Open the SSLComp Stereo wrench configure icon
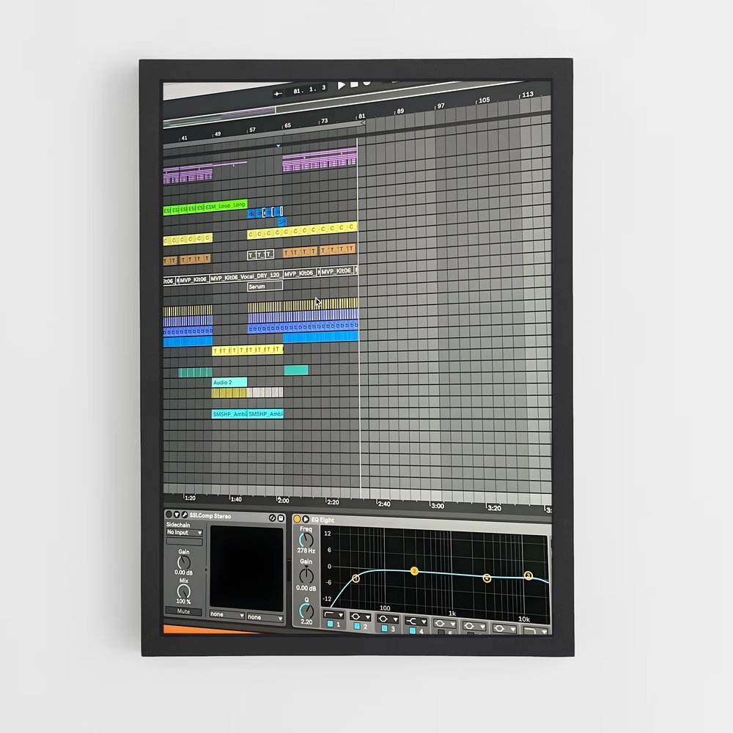The height and width of the screenshot is (733, 733). (x=184, y=515)
